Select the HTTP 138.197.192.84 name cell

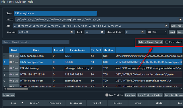pyautogui.click(x=36, y=75)
